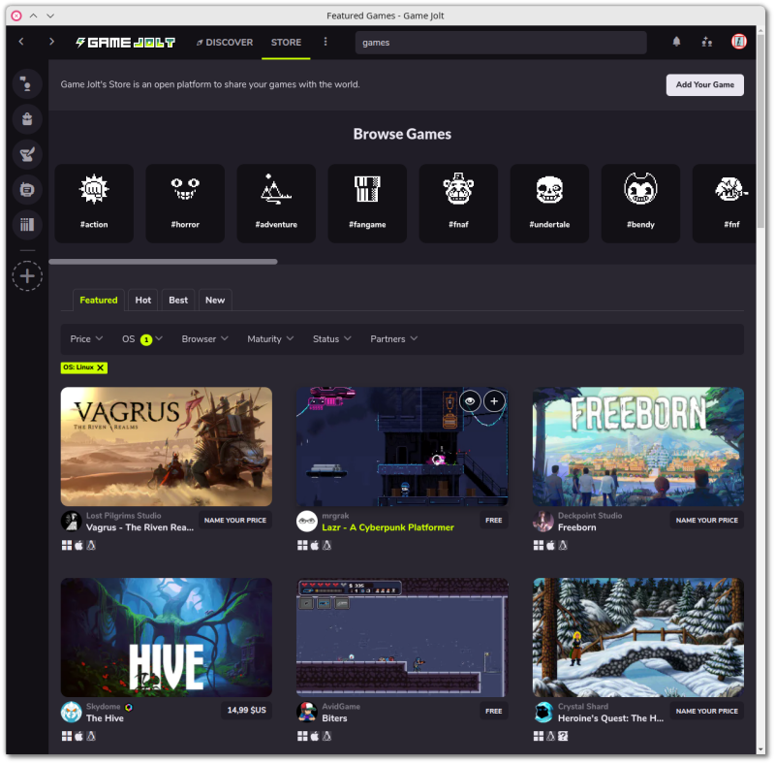Open the notifications bell
Screen dimensions: 775x764
(676, 42)
